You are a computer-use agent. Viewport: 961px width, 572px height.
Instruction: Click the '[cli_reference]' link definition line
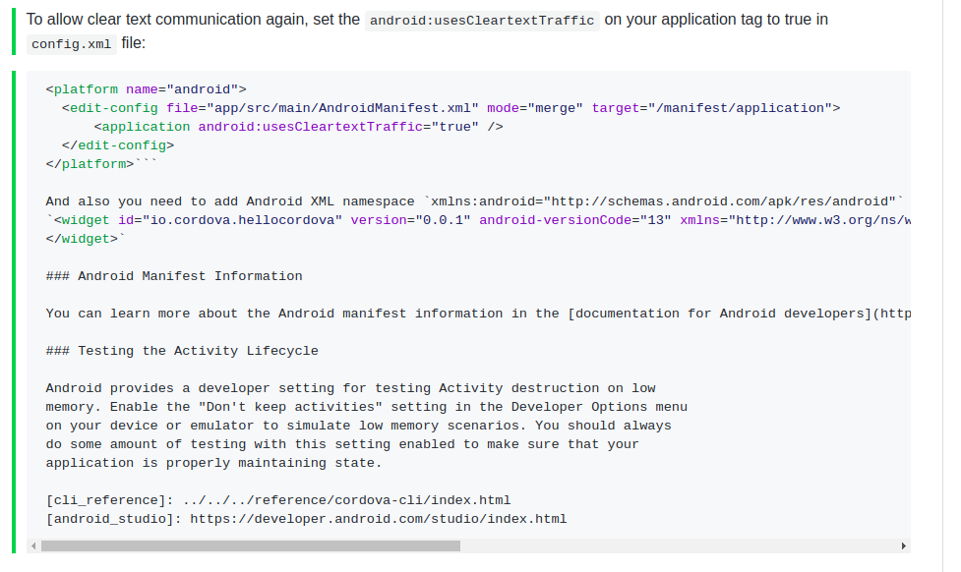point(278,500)
